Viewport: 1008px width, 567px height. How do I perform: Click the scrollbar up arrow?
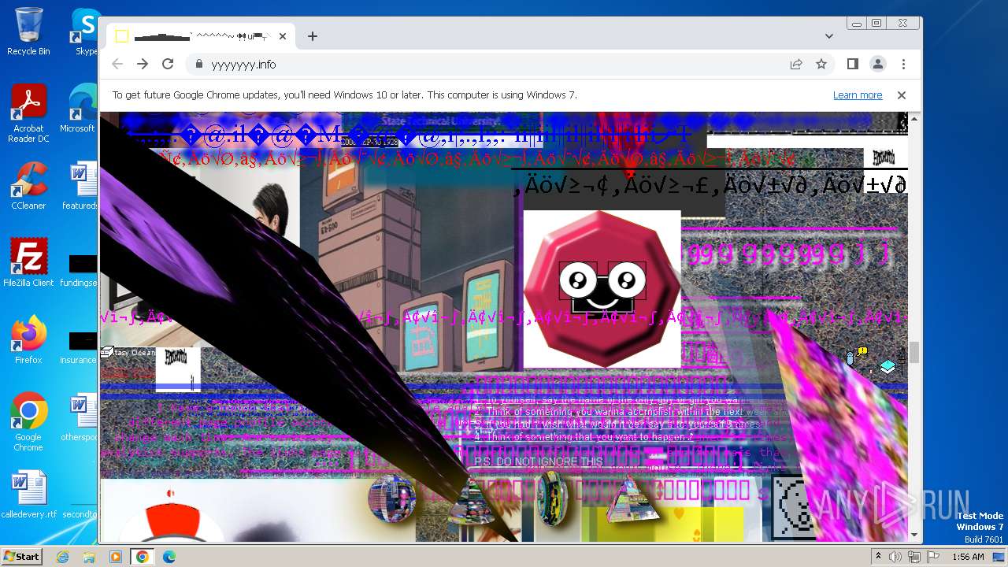coord(914,119)
